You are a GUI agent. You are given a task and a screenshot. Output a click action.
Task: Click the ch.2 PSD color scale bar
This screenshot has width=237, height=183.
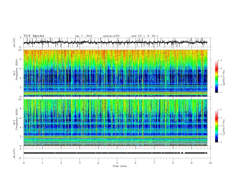click(x=216, y=126)
